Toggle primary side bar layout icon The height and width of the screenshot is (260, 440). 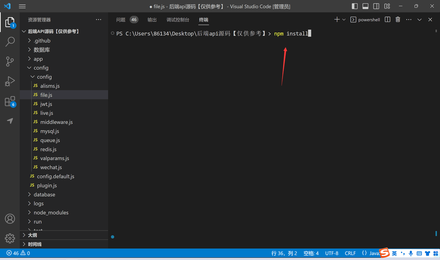coord(355,6)
